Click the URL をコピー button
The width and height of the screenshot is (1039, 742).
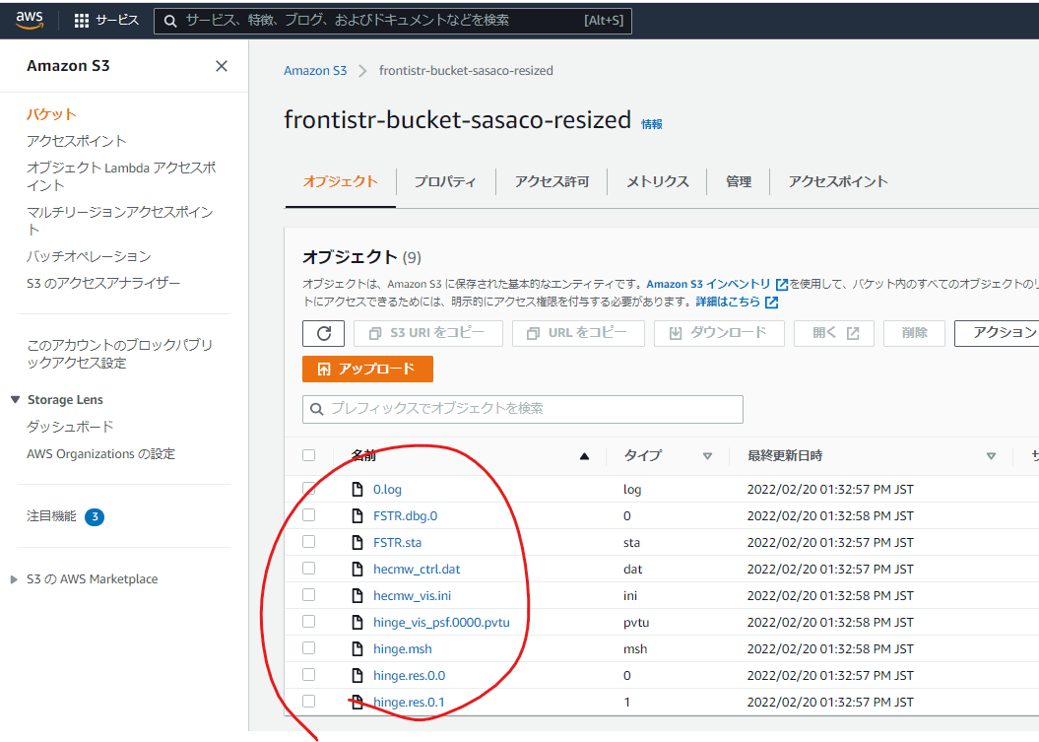[578, 333]
